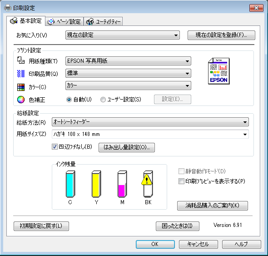The width and height of the screenshot is (268, 256).
Task: Click the 用紙種類 paper type icon
Action: point(21,60)
